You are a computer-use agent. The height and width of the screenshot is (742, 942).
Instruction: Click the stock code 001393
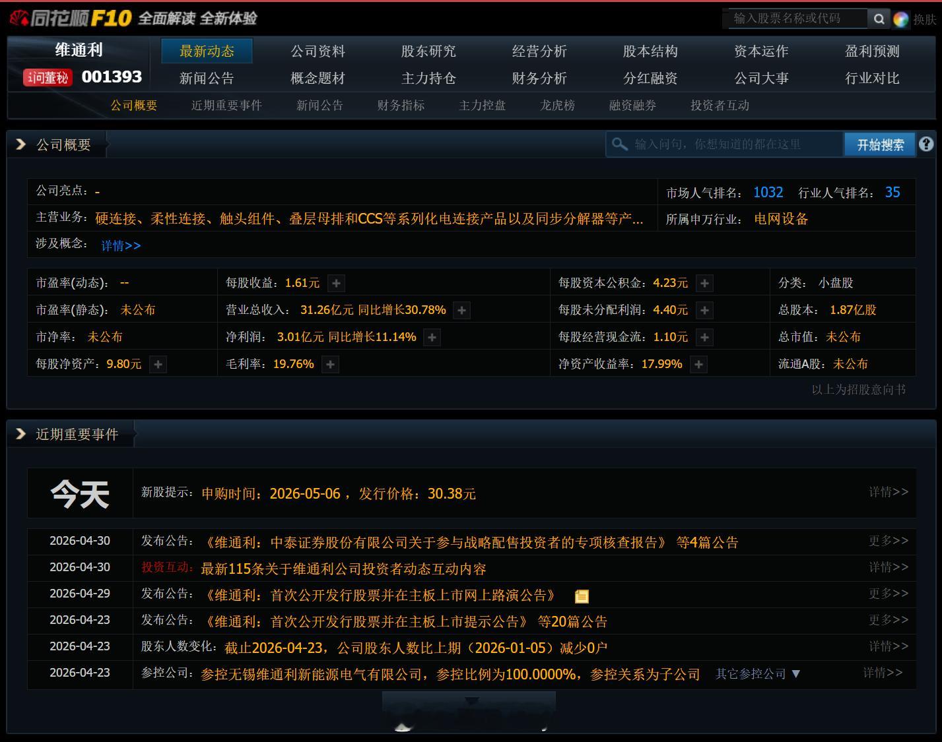pos(112,77)
